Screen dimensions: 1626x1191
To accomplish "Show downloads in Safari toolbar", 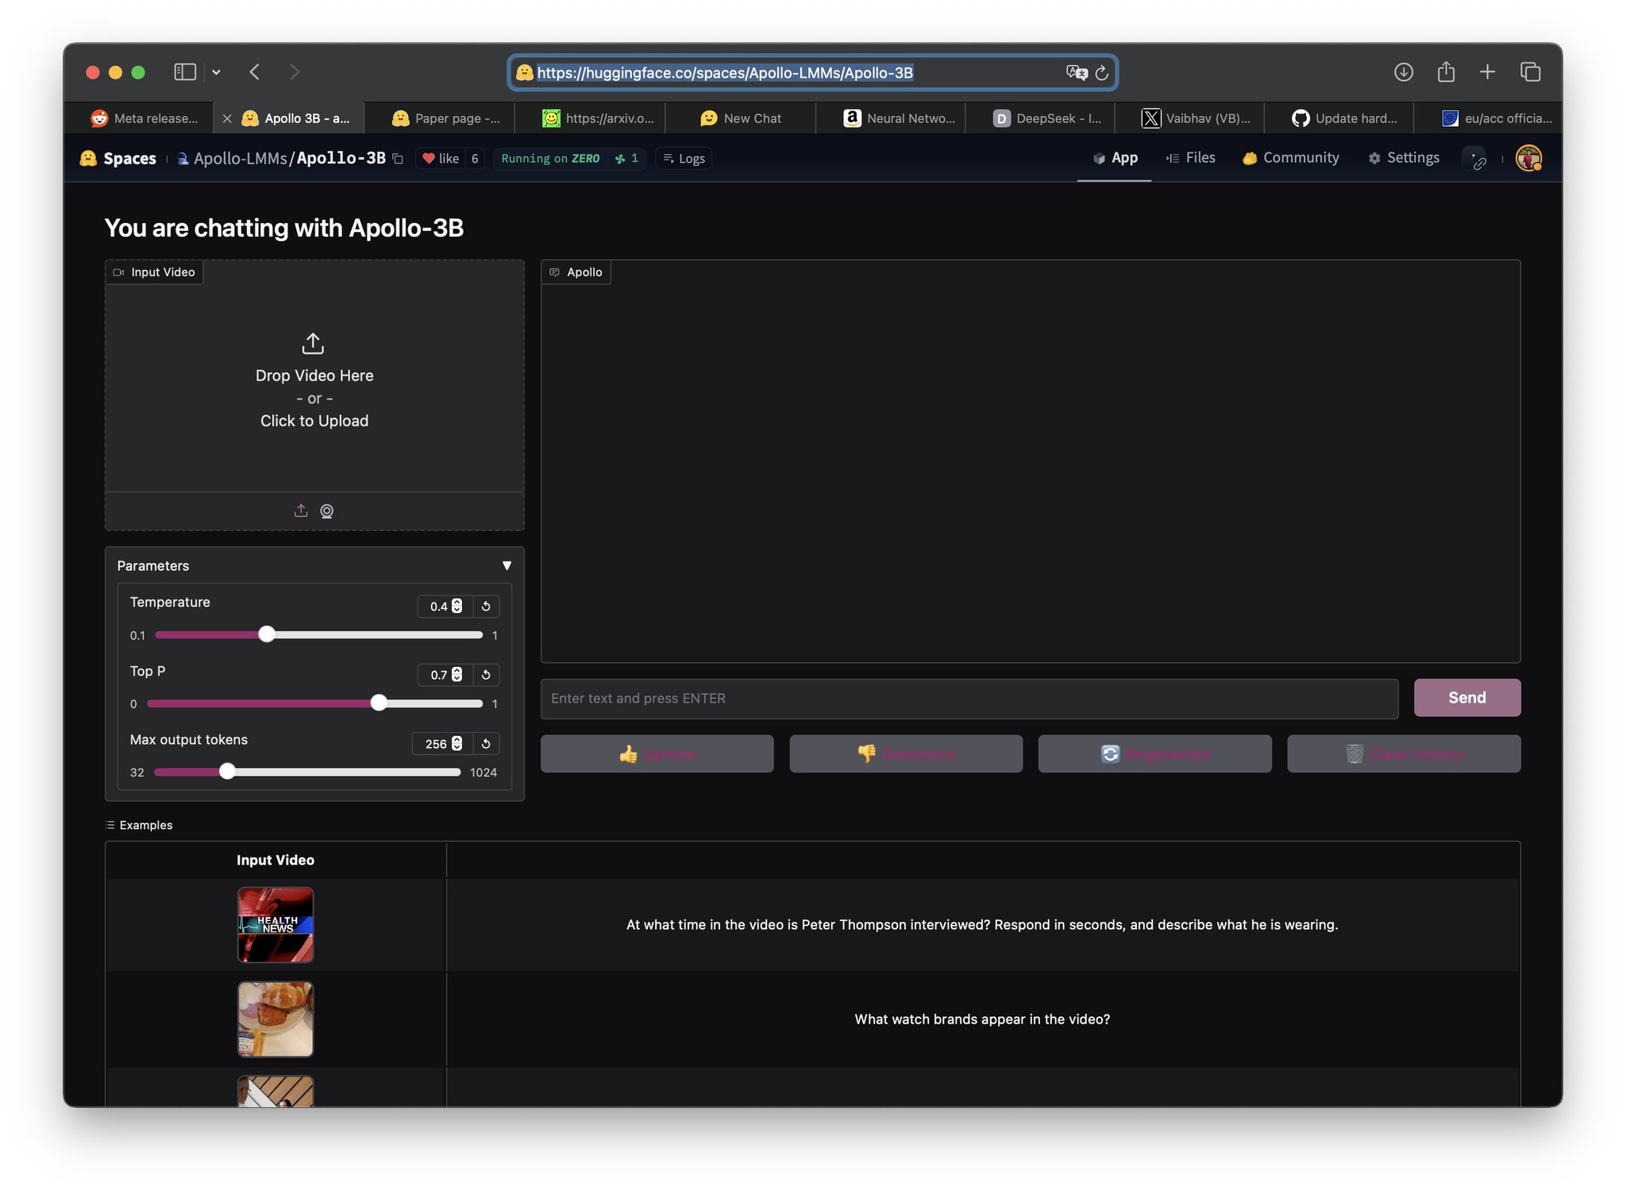I will click(x=1403, y=72).
